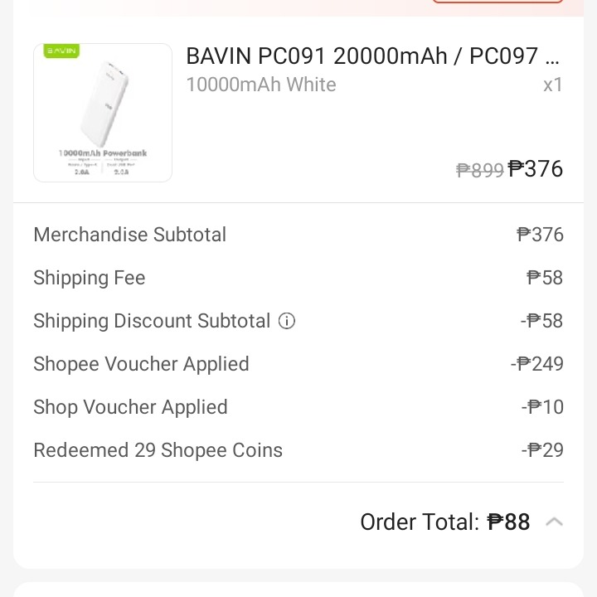Tap the BAVIN PC091 20000mAh product title

(x=373, y=56)
